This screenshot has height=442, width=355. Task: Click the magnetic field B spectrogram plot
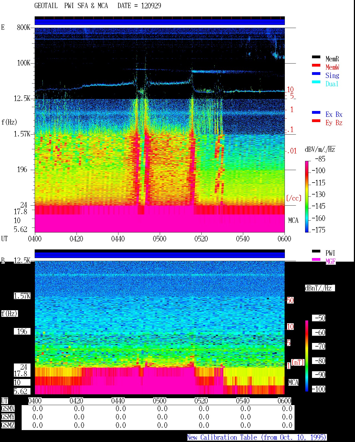[160, 328]
